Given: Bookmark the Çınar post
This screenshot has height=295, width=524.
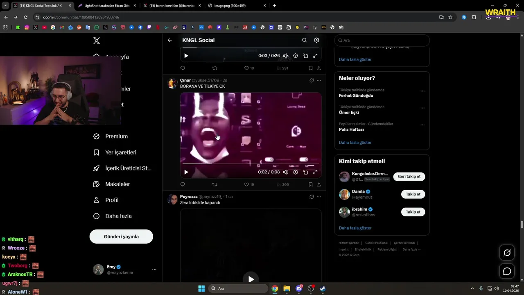Looking at the screenshot, I should tap(310, 184).
